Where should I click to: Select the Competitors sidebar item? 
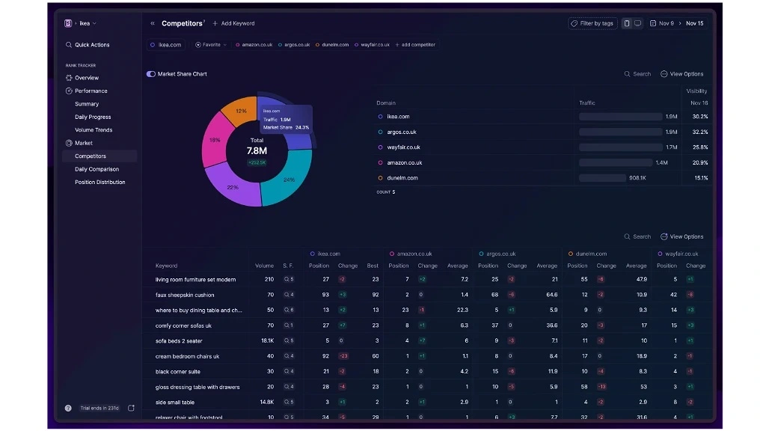click(x=99, y=156)
